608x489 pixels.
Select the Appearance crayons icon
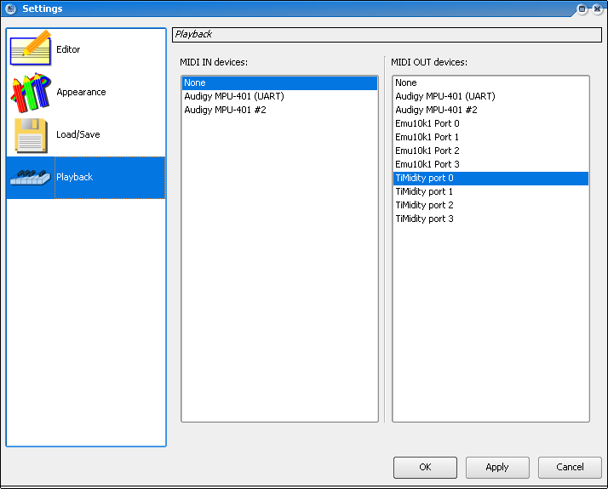point(31,92)
